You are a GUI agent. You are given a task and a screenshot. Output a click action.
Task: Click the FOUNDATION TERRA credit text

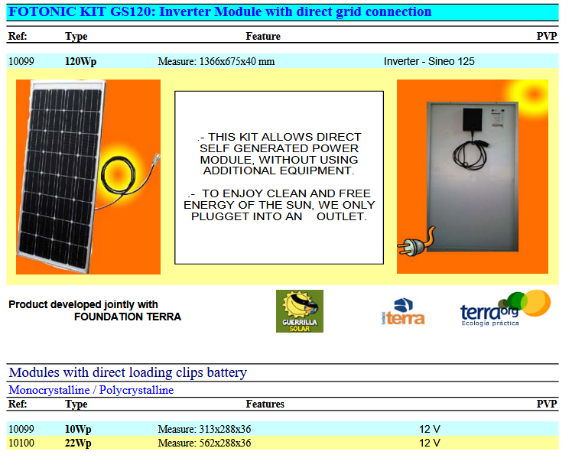[x=128, y=317]
